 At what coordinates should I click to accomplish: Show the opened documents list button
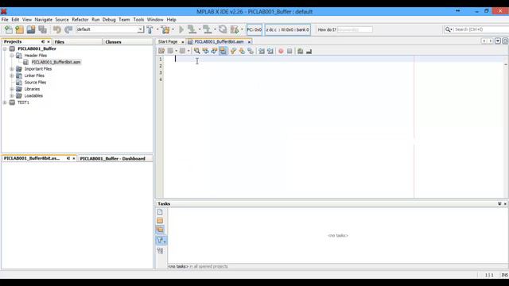[498, 41]
